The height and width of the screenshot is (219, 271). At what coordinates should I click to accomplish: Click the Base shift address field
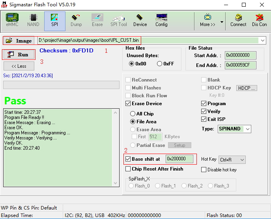pyautogui.click(x=179, y=159)
